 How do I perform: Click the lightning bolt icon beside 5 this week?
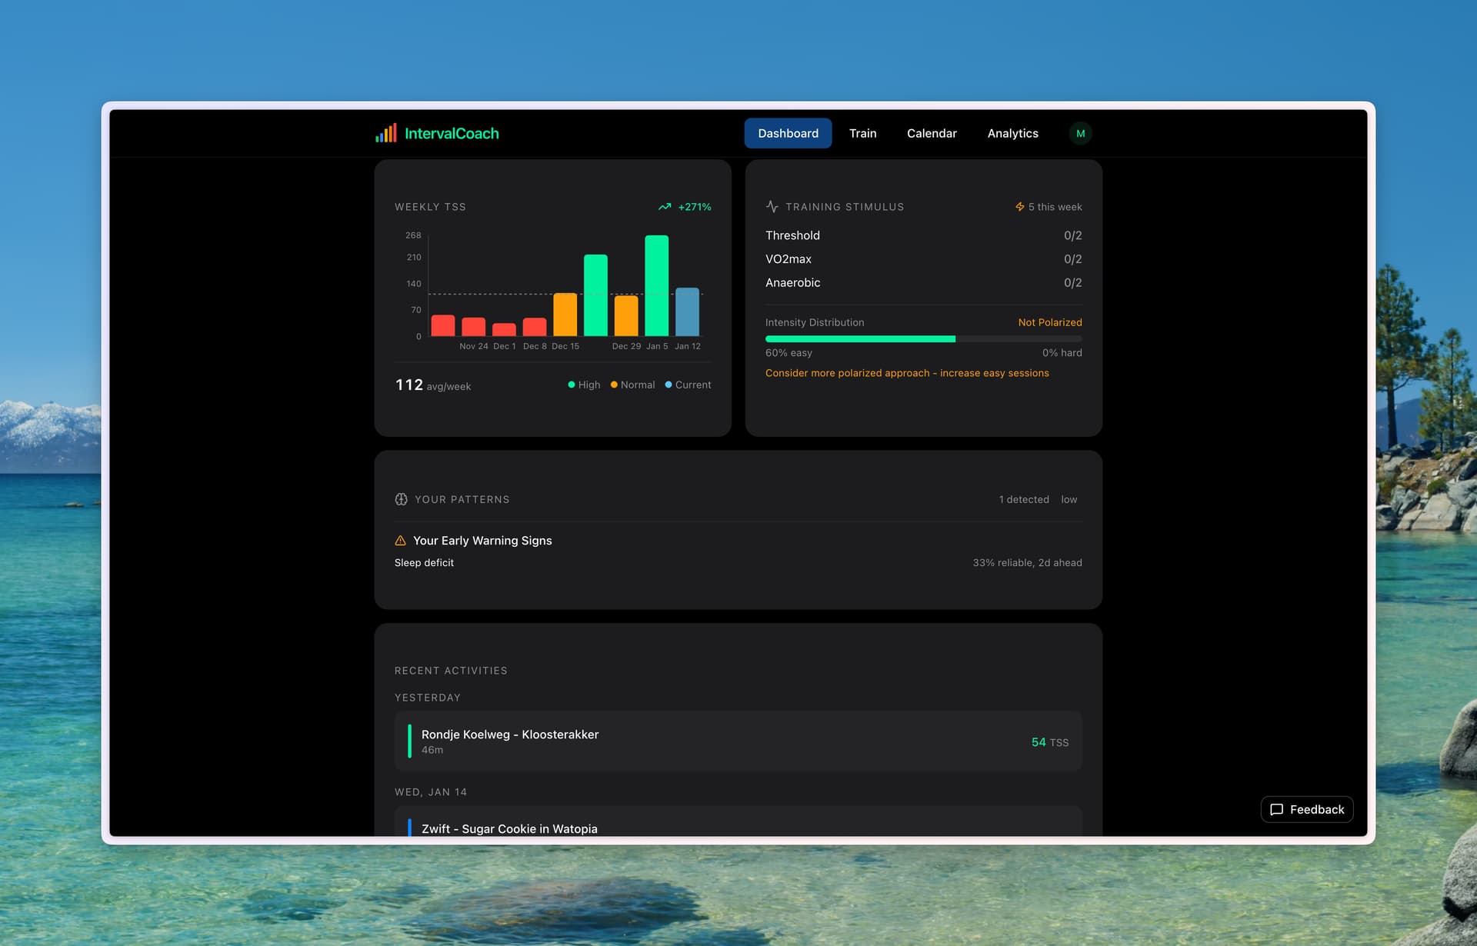[1020, 207]
